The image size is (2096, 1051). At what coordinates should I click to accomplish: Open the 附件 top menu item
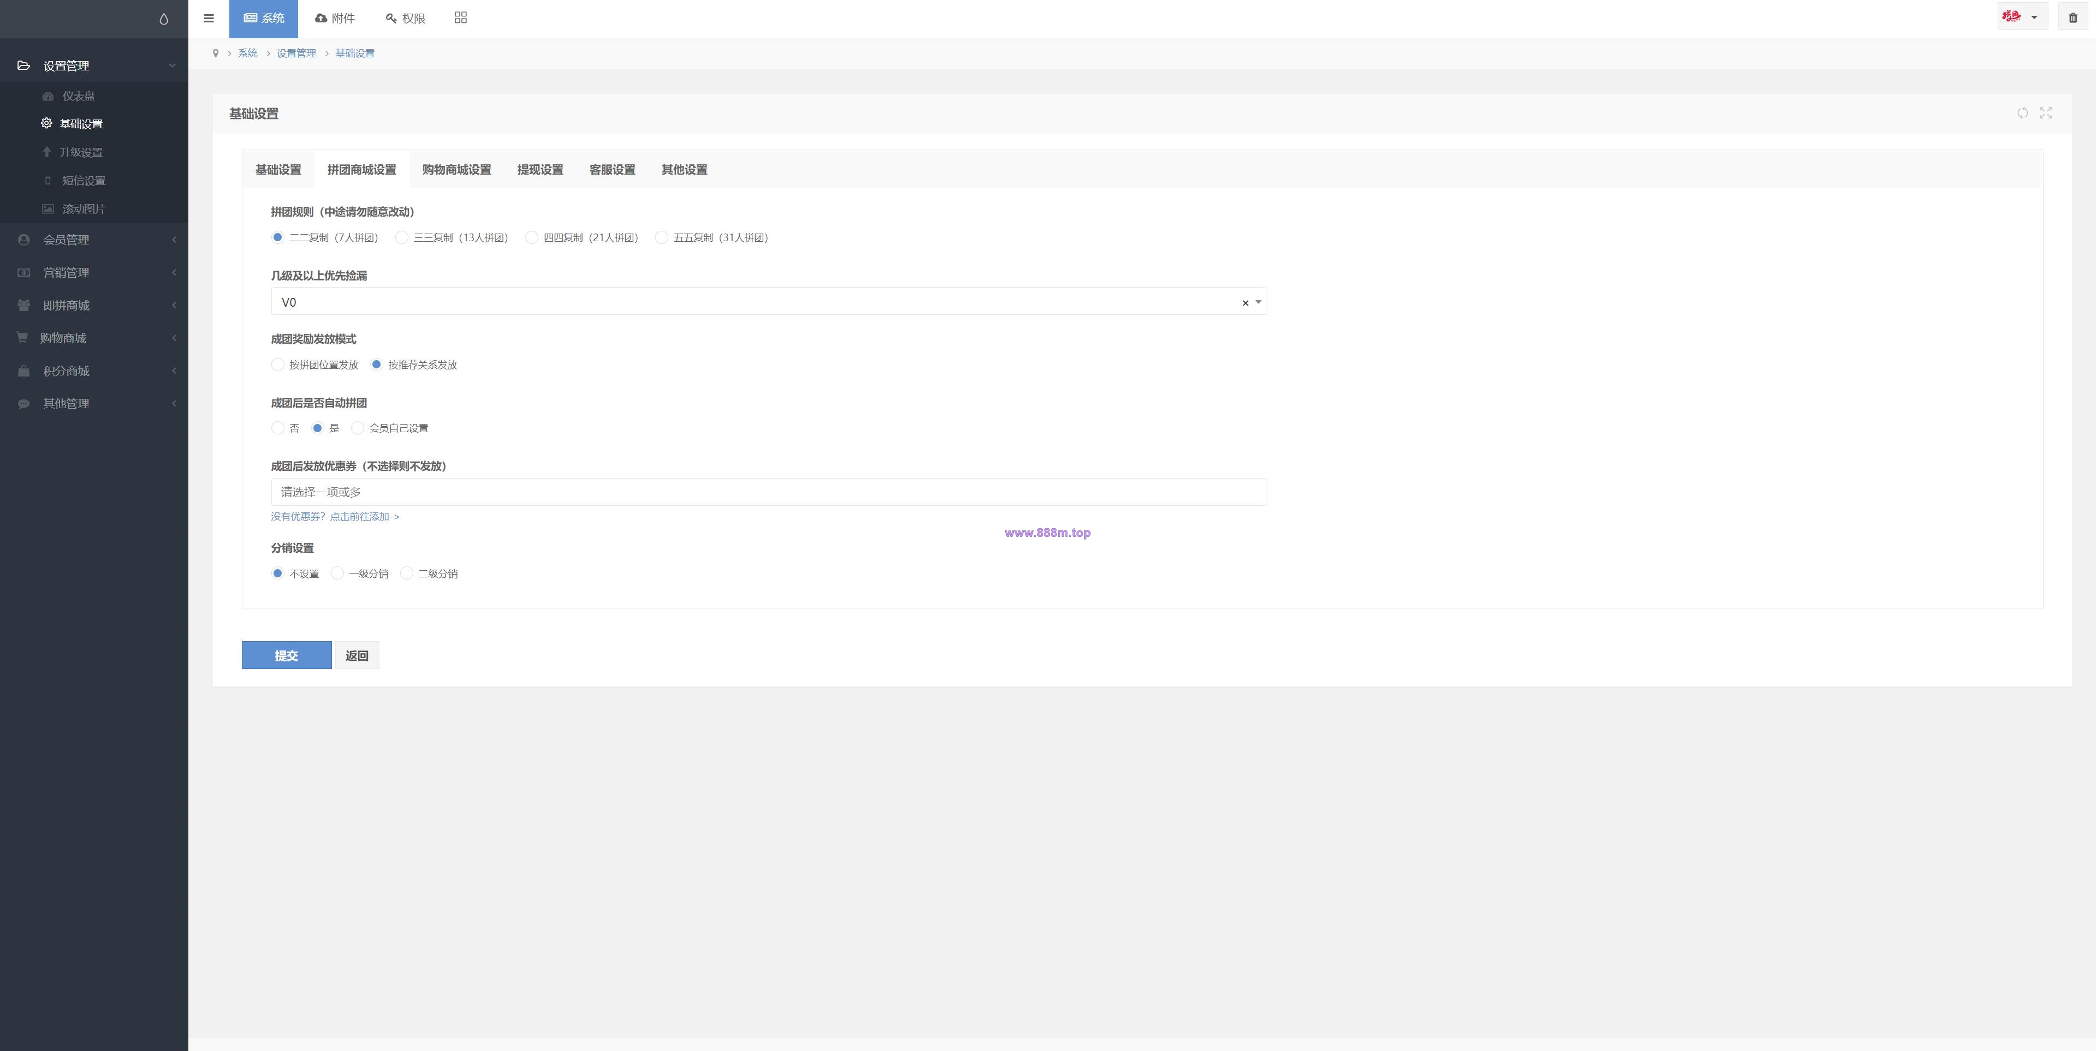(335, 19)
